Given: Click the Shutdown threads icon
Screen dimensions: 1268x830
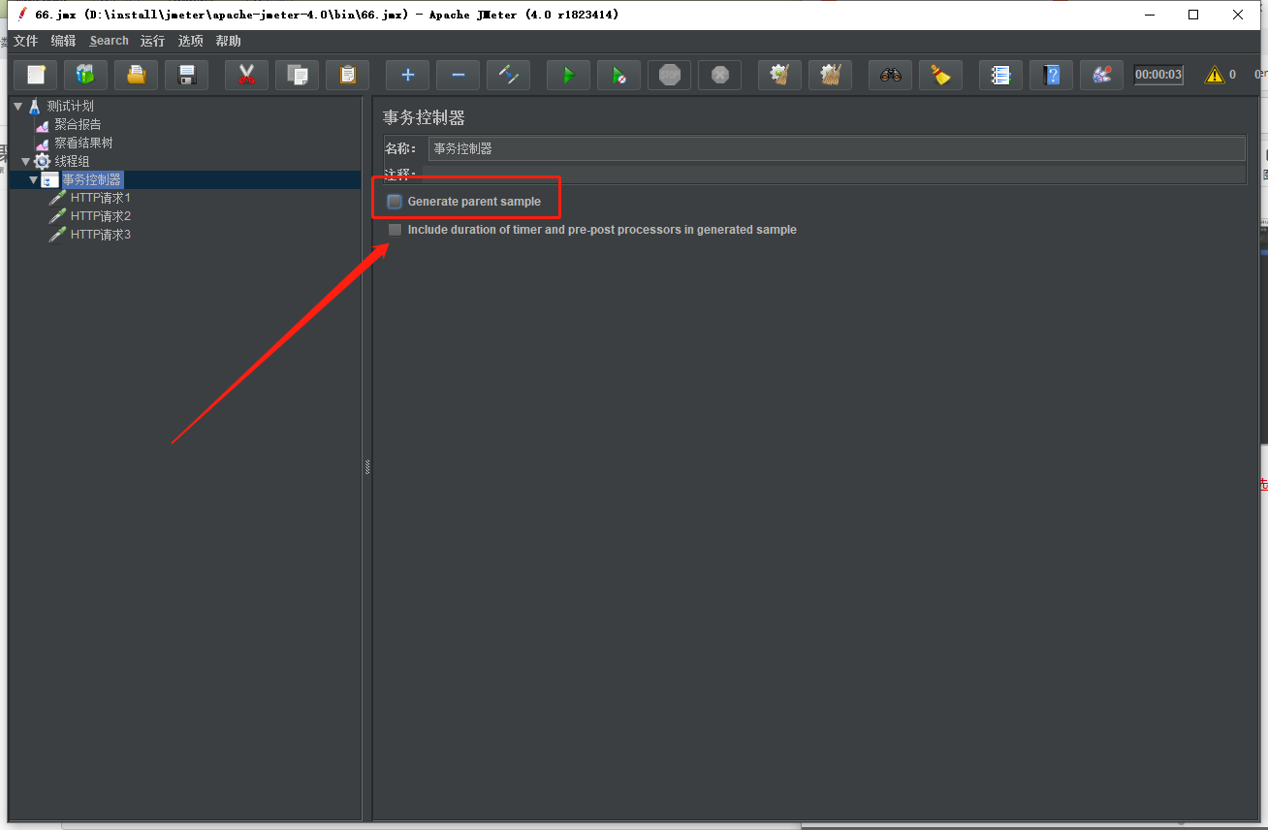Looking at the screenshot, I should pos(719,75).
